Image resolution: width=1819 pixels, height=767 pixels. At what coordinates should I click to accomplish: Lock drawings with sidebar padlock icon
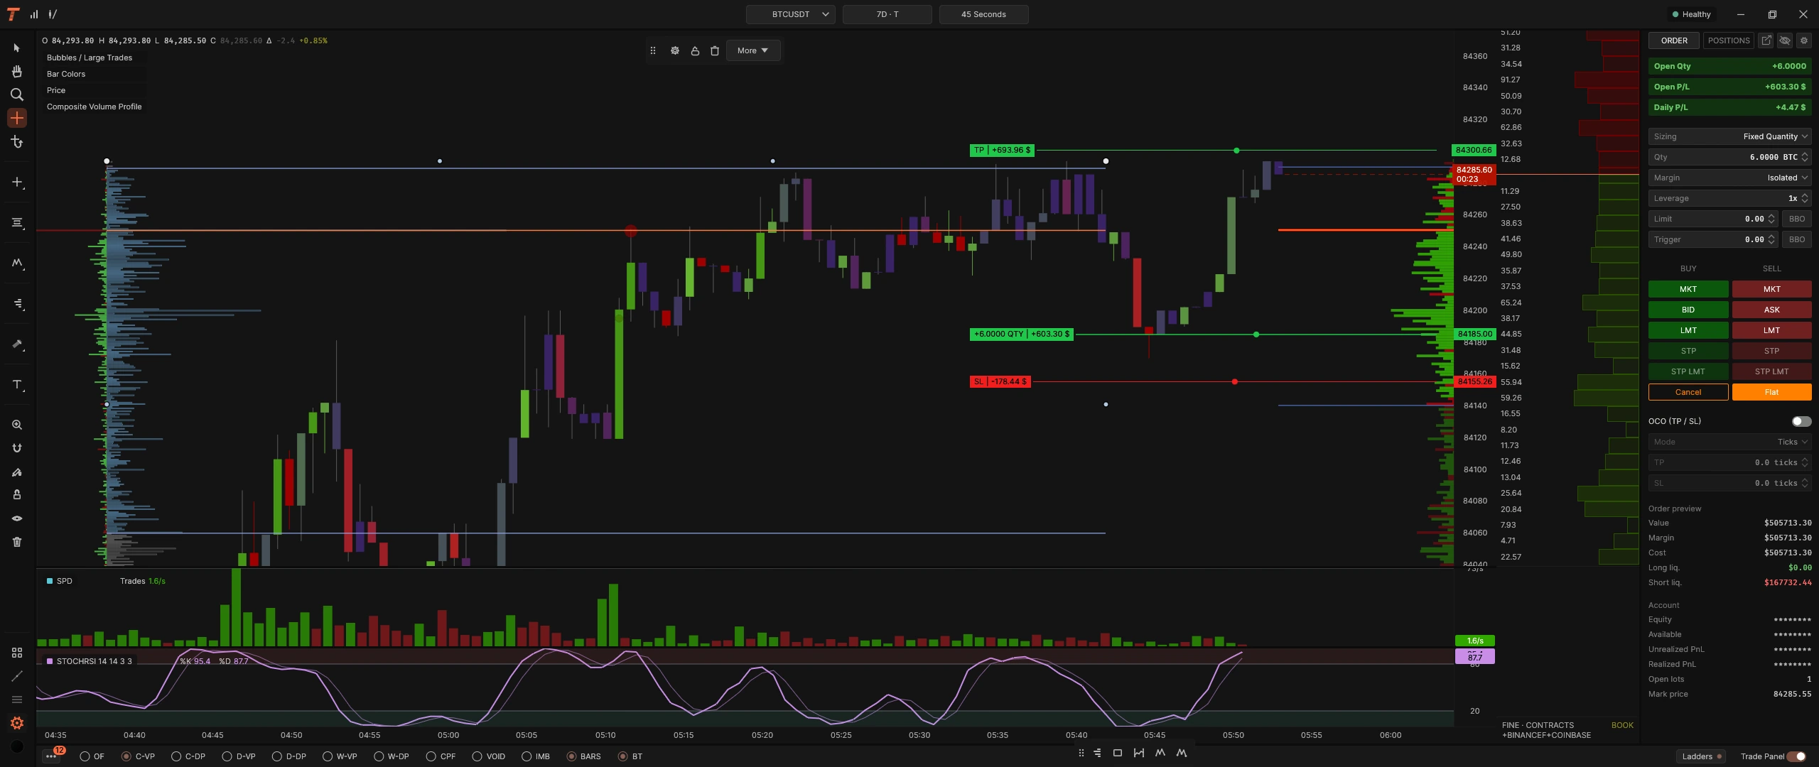17,495
